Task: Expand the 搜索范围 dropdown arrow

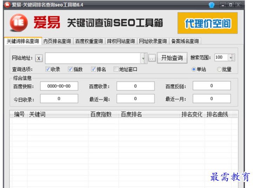Action: point(231,57)
